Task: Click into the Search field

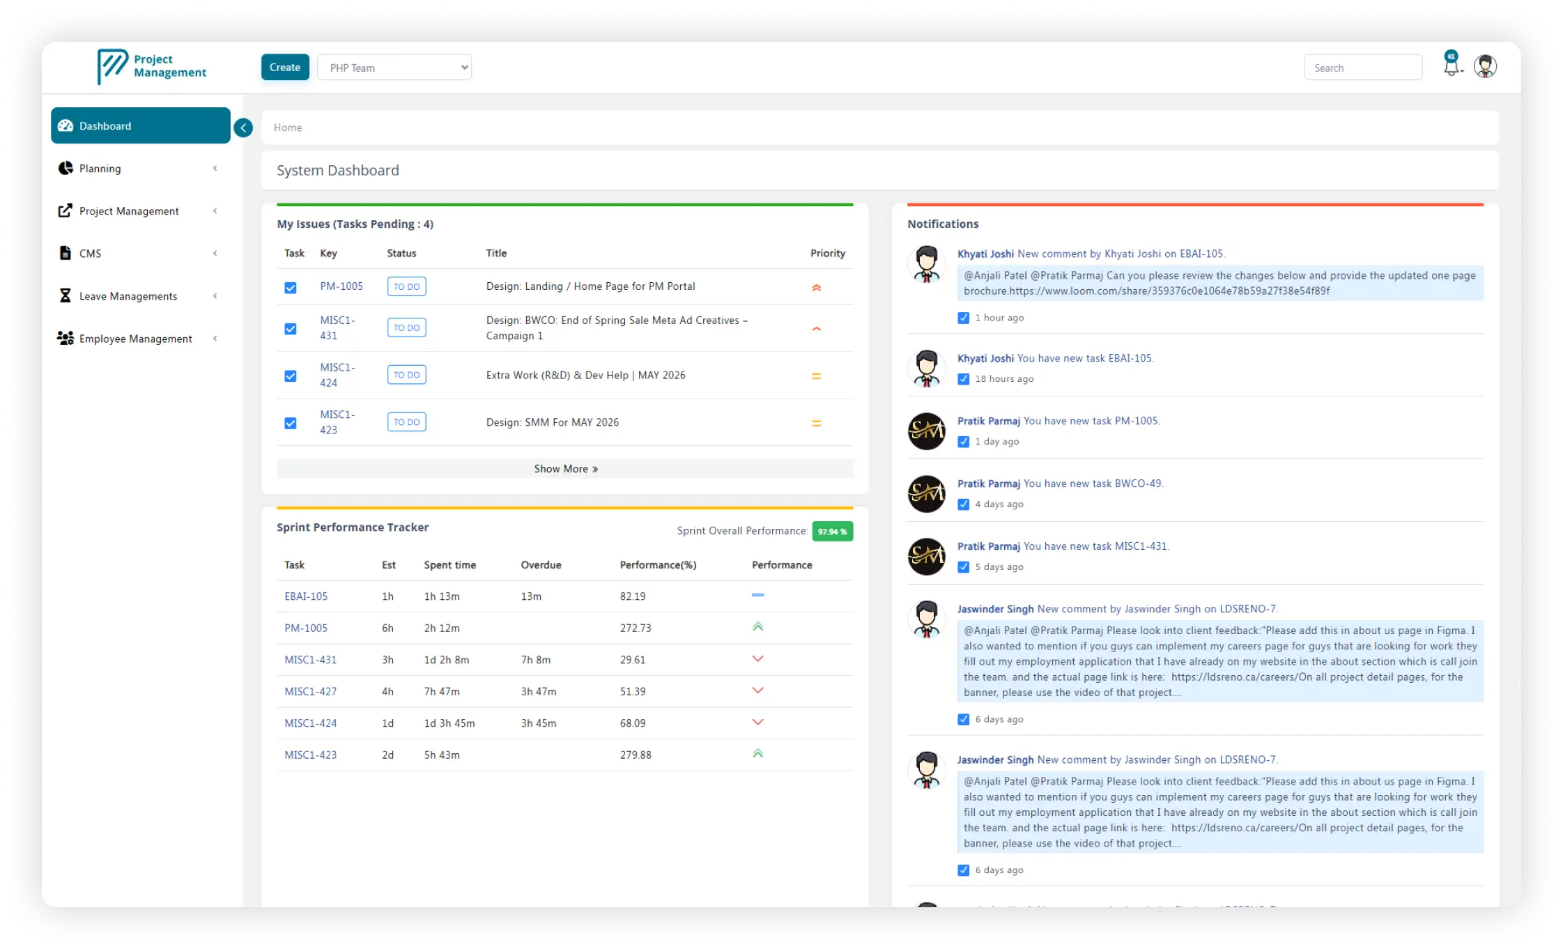Action: (x=1363, y=68)
